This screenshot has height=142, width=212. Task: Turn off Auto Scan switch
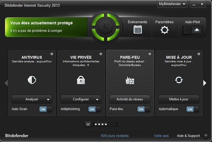point(46,109)
